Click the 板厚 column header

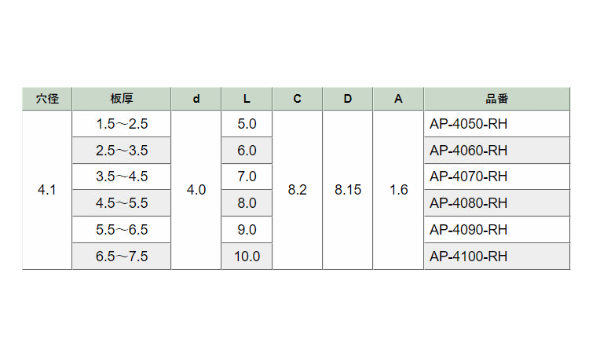coord(121,99)
